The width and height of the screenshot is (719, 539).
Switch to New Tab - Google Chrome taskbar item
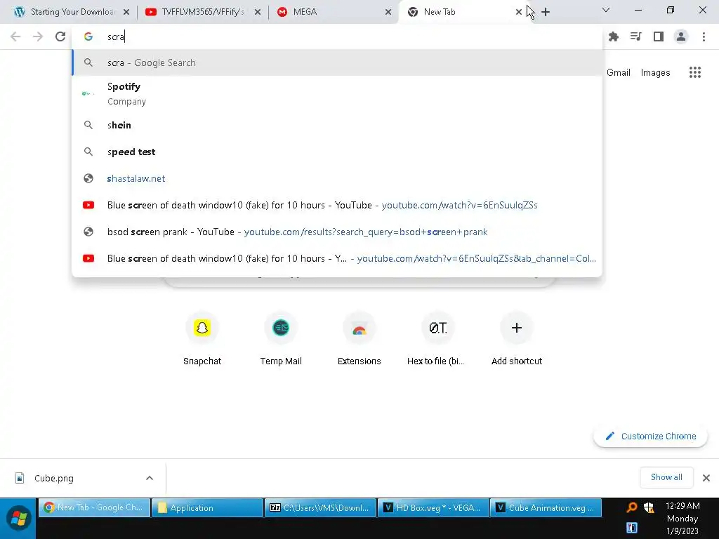[95, 507]
